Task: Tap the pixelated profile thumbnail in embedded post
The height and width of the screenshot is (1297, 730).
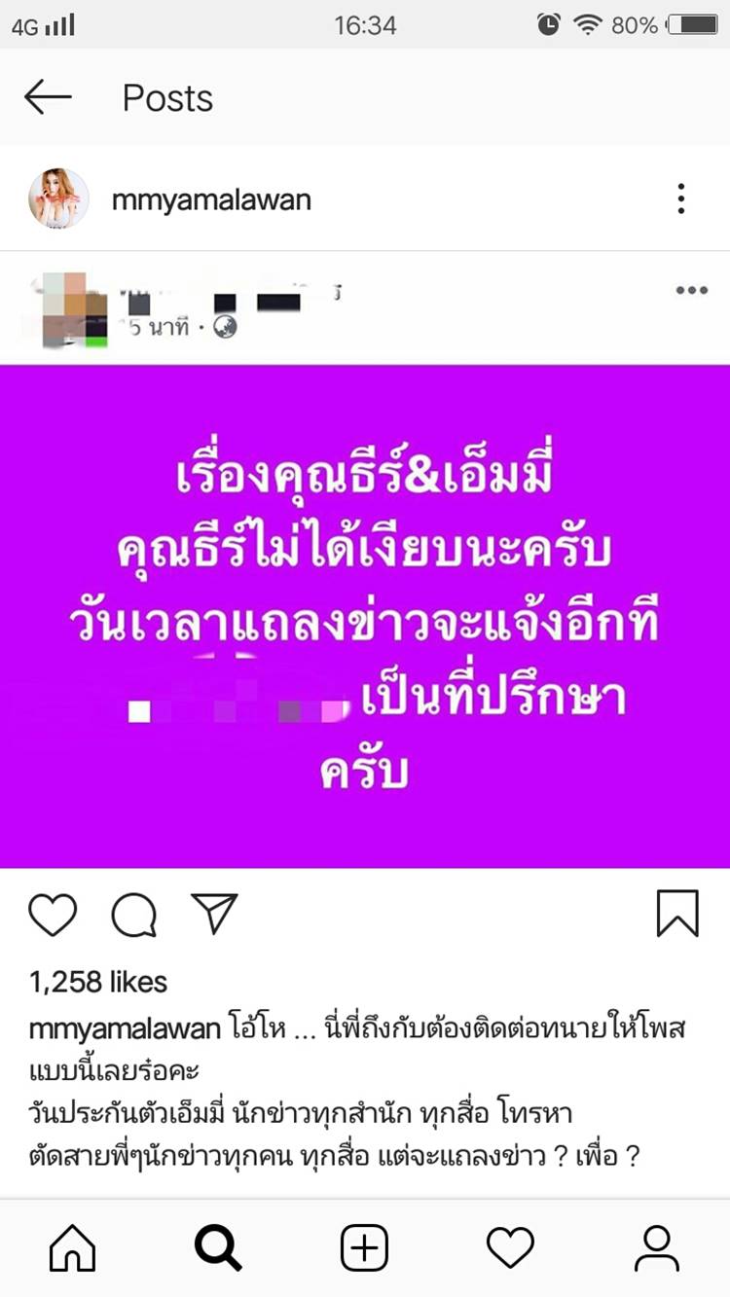Action: 70,309
